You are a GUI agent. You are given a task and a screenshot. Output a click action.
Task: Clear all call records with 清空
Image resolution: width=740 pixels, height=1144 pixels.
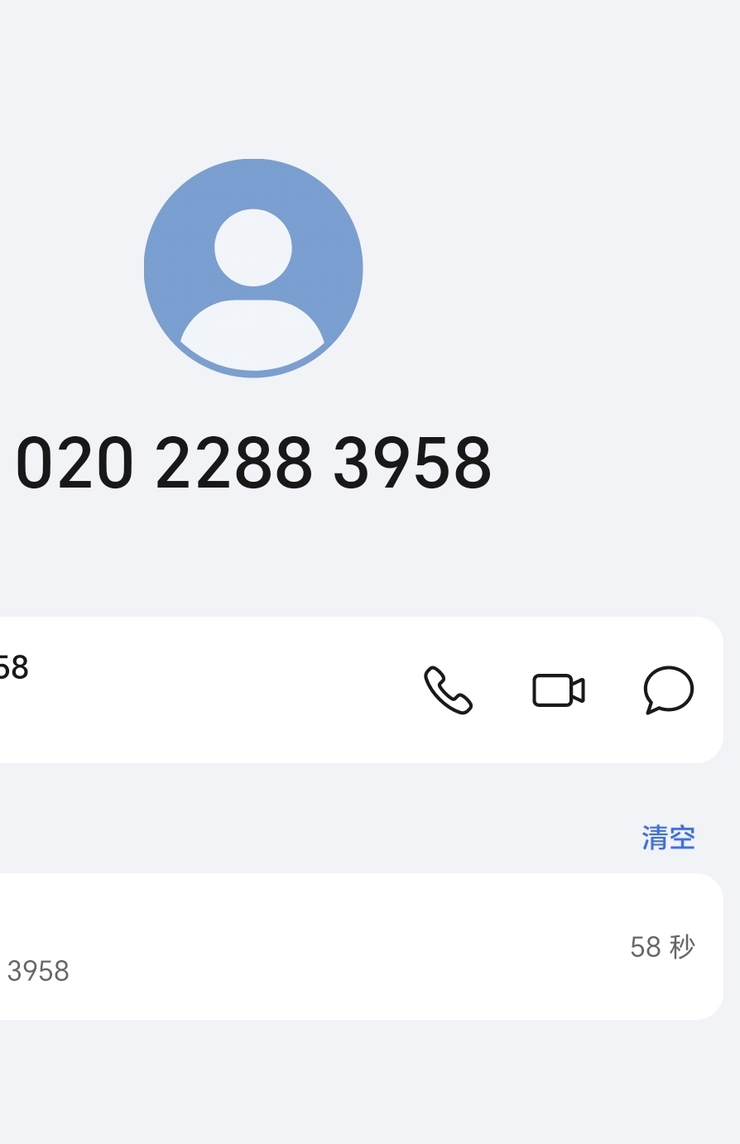(669, 838)
